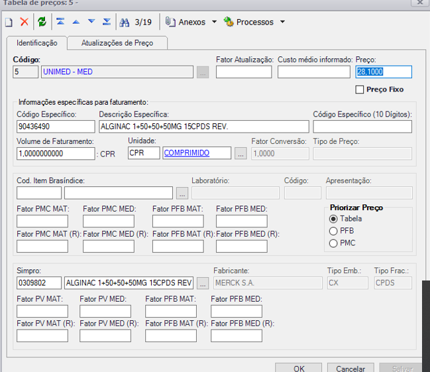Open Simpro item lookup button
The width and height of the screenshot is (430, 372).
tap(203, 283)
